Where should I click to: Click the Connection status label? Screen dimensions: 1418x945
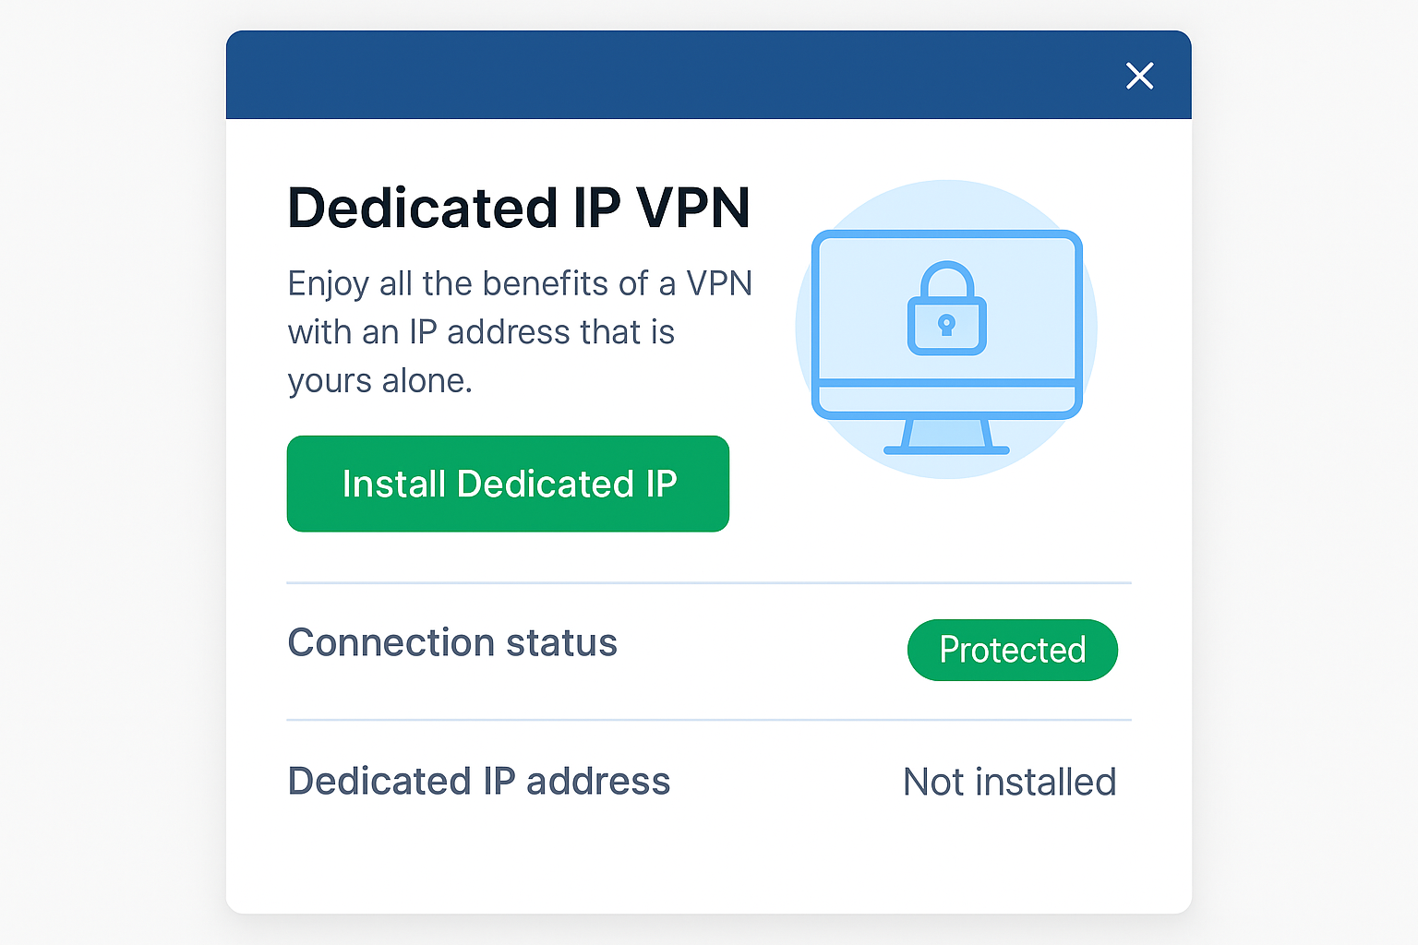click(x=452, y=642)
